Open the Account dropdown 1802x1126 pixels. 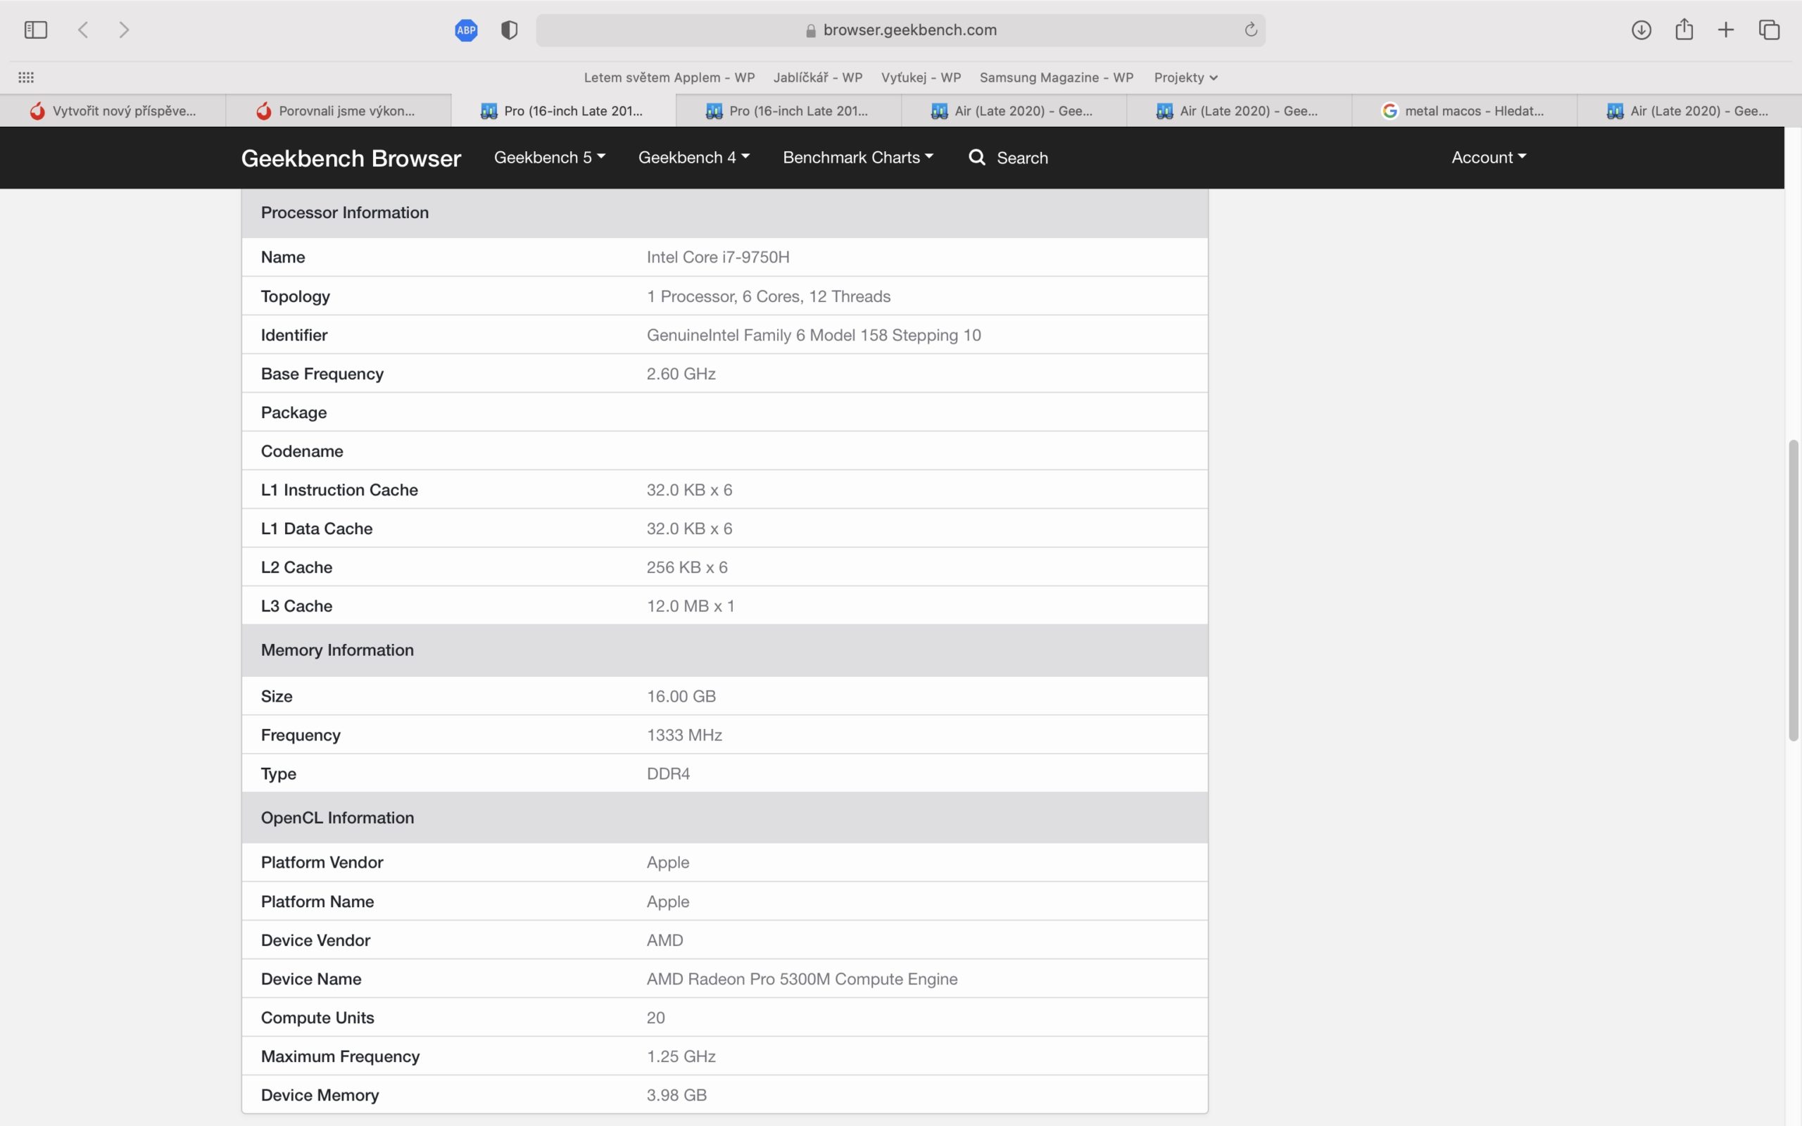[x=1489, y=157]
